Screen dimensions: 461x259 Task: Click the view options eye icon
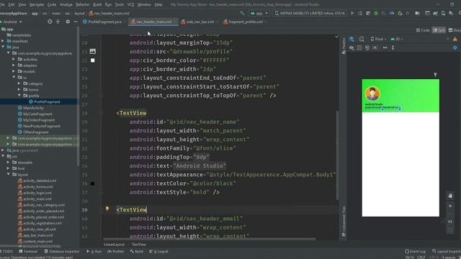(352, 48)
